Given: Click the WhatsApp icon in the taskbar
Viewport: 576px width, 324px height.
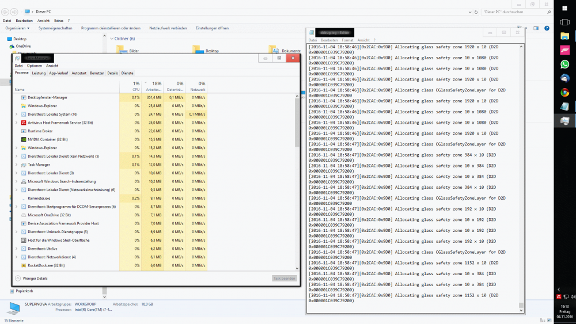Looking at the screenshot, I should pos(564,64).
